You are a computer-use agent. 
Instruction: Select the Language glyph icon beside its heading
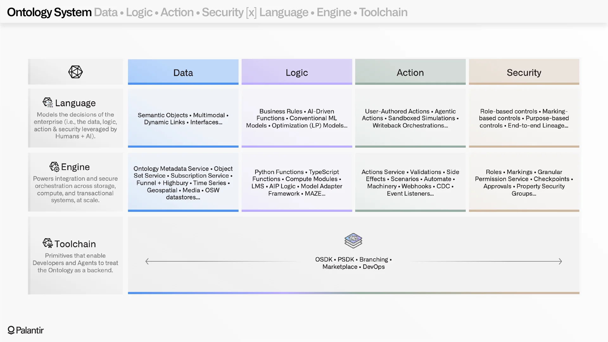click(x=47, y=102)
